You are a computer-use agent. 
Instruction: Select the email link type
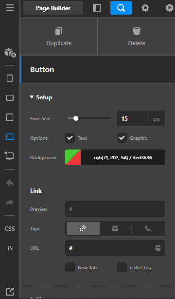pyautogui.click(x=115, y=228)
